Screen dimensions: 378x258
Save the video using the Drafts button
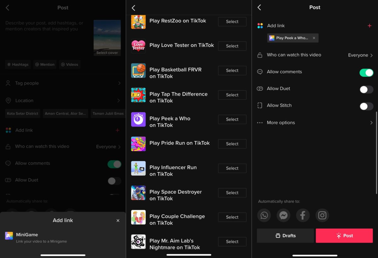(285, 236)
